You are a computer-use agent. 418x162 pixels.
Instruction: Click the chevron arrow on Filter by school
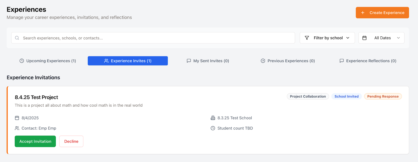(x=348, y=38)
